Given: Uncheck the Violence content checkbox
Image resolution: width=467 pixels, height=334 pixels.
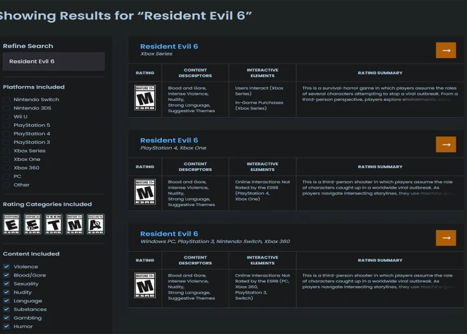Looking at the screenshot, I should tap(6, 267).
